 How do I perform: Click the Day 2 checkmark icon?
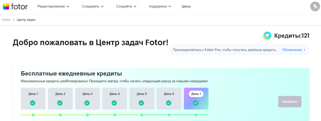[60, 103]
